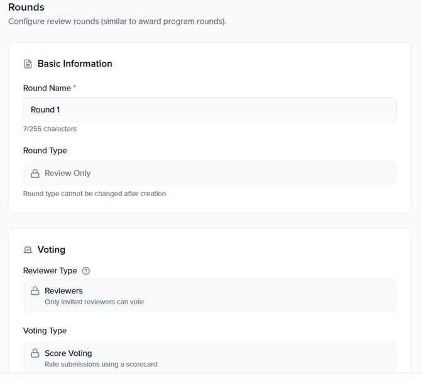Click the Voting Type label

pyautogui.click(x=45, y=331)
